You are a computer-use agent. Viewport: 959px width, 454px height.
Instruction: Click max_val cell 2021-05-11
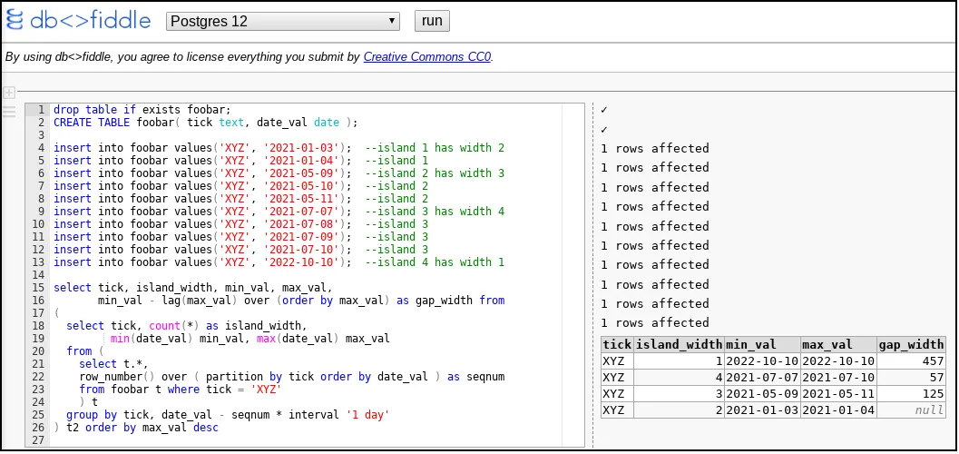838,393
